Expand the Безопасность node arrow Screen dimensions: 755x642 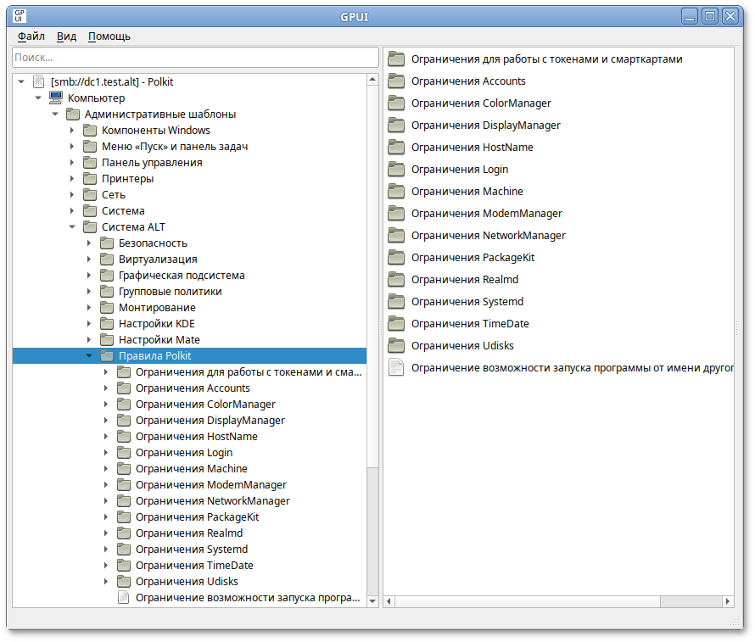pos(89,243)
